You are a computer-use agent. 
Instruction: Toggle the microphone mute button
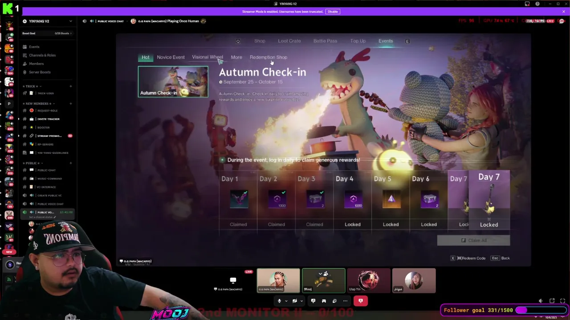point(279,301)
